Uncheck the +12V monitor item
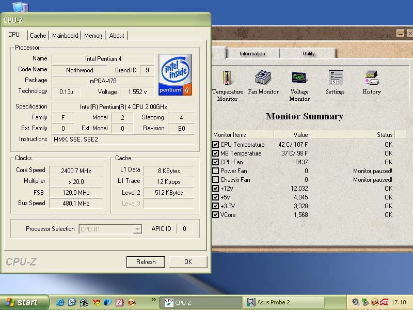This screenshot has width=413, height=310. tap(215, 188)
